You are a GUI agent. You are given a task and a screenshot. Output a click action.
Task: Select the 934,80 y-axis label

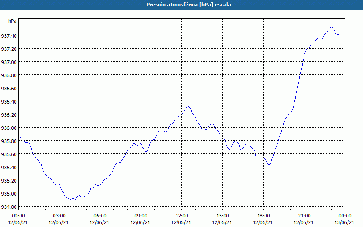[8, 207]
